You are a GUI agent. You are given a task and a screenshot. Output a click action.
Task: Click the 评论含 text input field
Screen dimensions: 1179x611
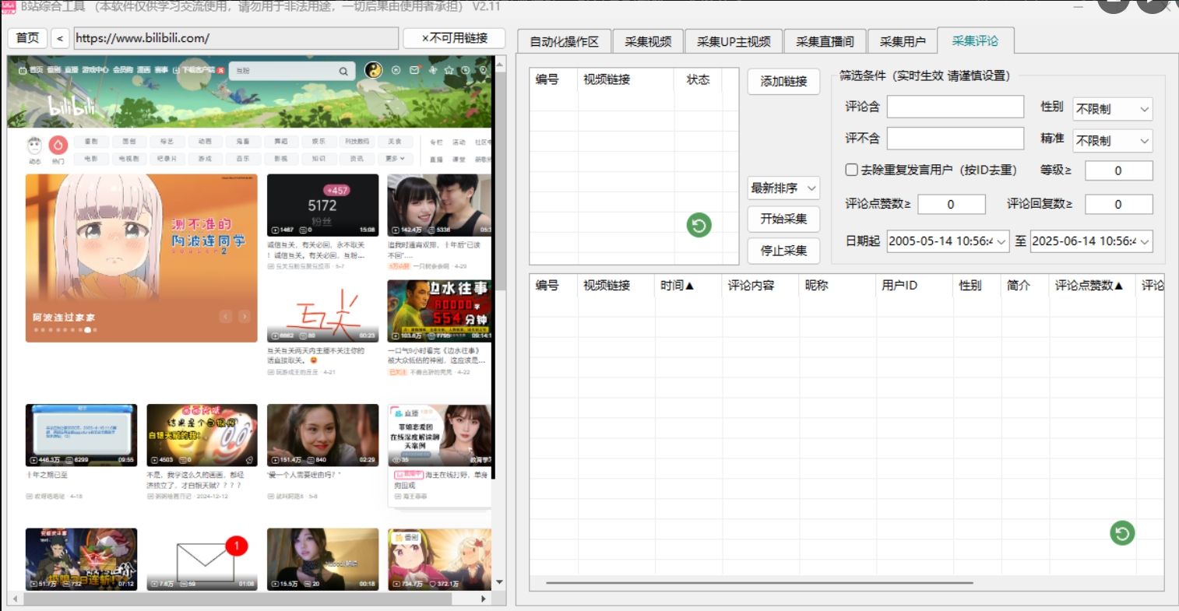[x=955, y=107]
